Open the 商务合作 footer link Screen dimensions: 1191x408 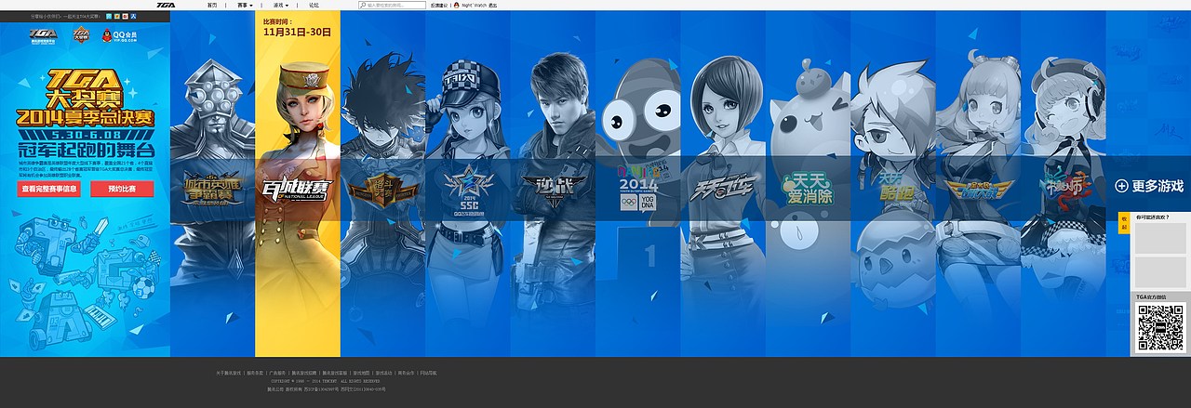click(x=406, y=373)
